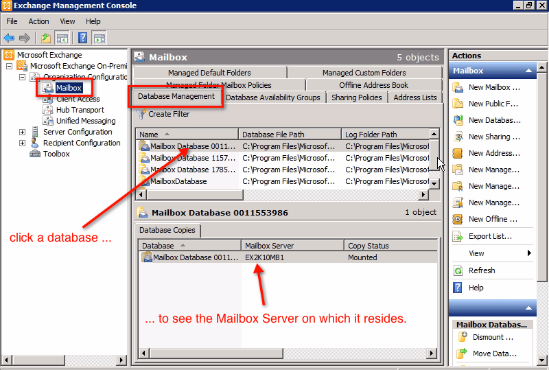
Task: Click the blue Help toolbar icon
Action: point(82,38)
